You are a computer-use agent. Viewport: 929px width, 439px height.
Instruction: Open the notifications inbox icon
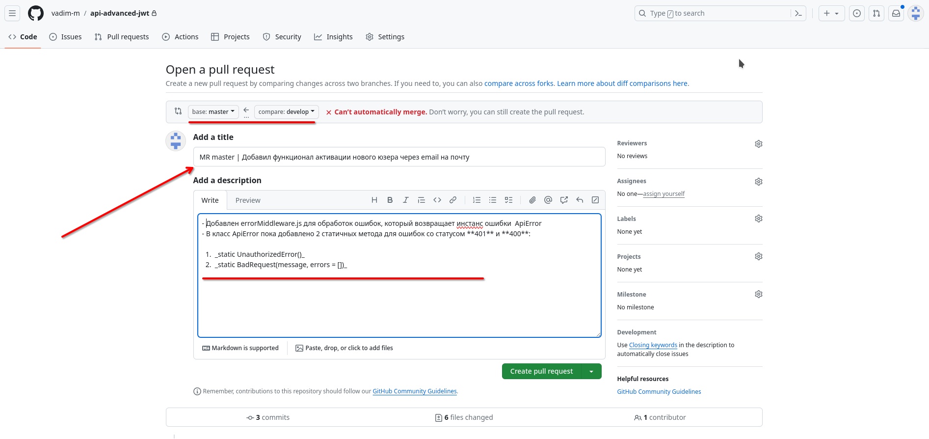point(896,13)
